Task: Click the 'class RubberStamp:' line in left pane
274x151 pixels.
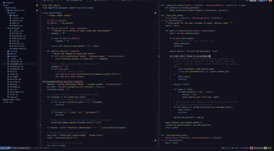Action: coord(52,13)
